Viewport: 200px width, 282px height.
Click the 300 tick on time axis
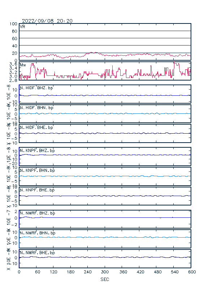[x=105, y=272]
